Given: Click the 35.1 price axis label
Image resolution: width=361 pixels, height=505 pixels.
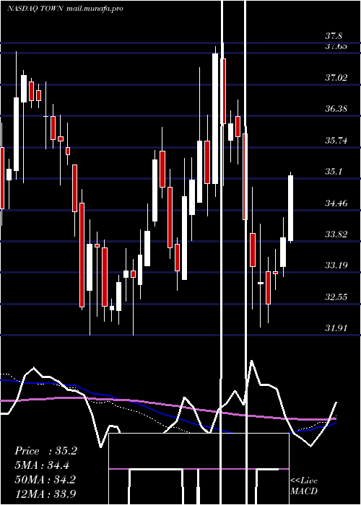Looking at the screenshot, I should tap(334, 172).
